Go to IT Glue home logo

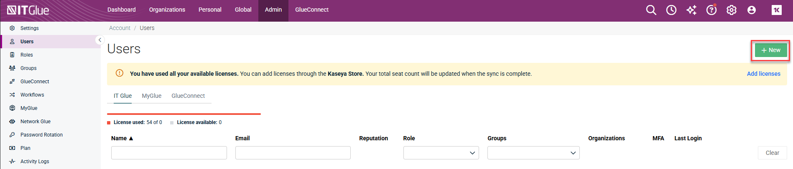click(28, 10)
